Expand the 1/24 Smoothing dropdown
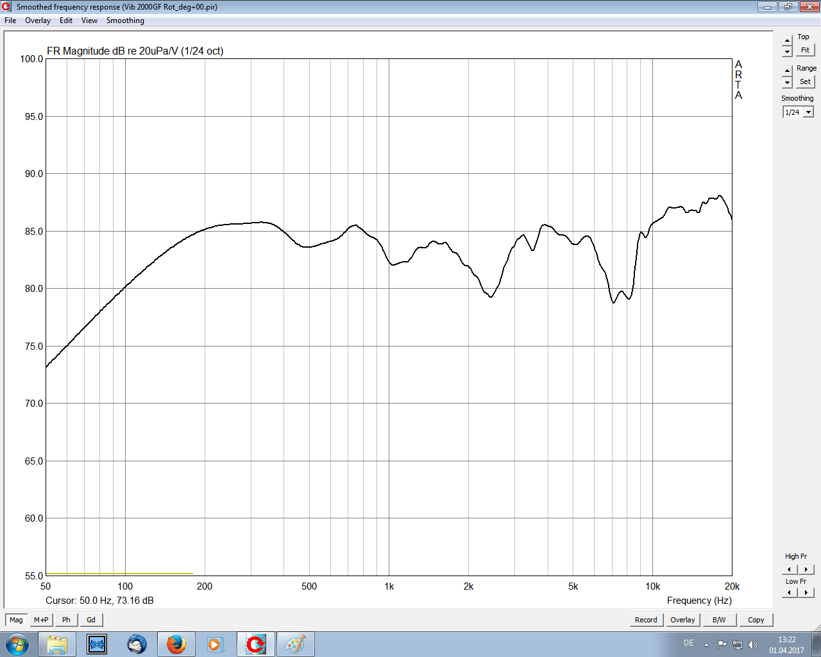Image resolution: width=821 pixels, height=657 pixels. click(x=808, y=112)
